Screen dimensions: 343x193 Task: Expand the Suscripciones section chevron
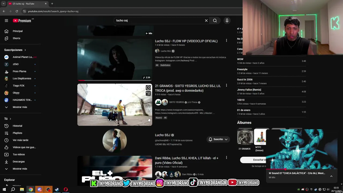pos(25,50)
